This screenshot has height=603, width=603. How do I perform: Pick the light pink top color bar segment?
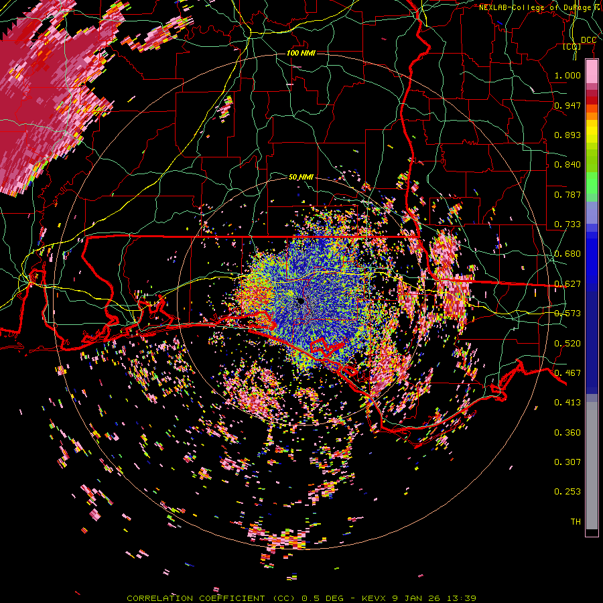(592, 71)
